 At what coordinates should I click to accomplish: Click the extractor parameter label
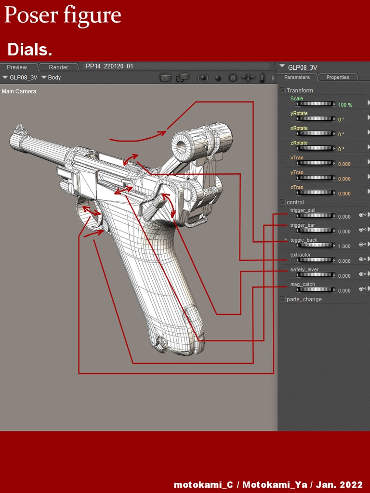point(301,255)
